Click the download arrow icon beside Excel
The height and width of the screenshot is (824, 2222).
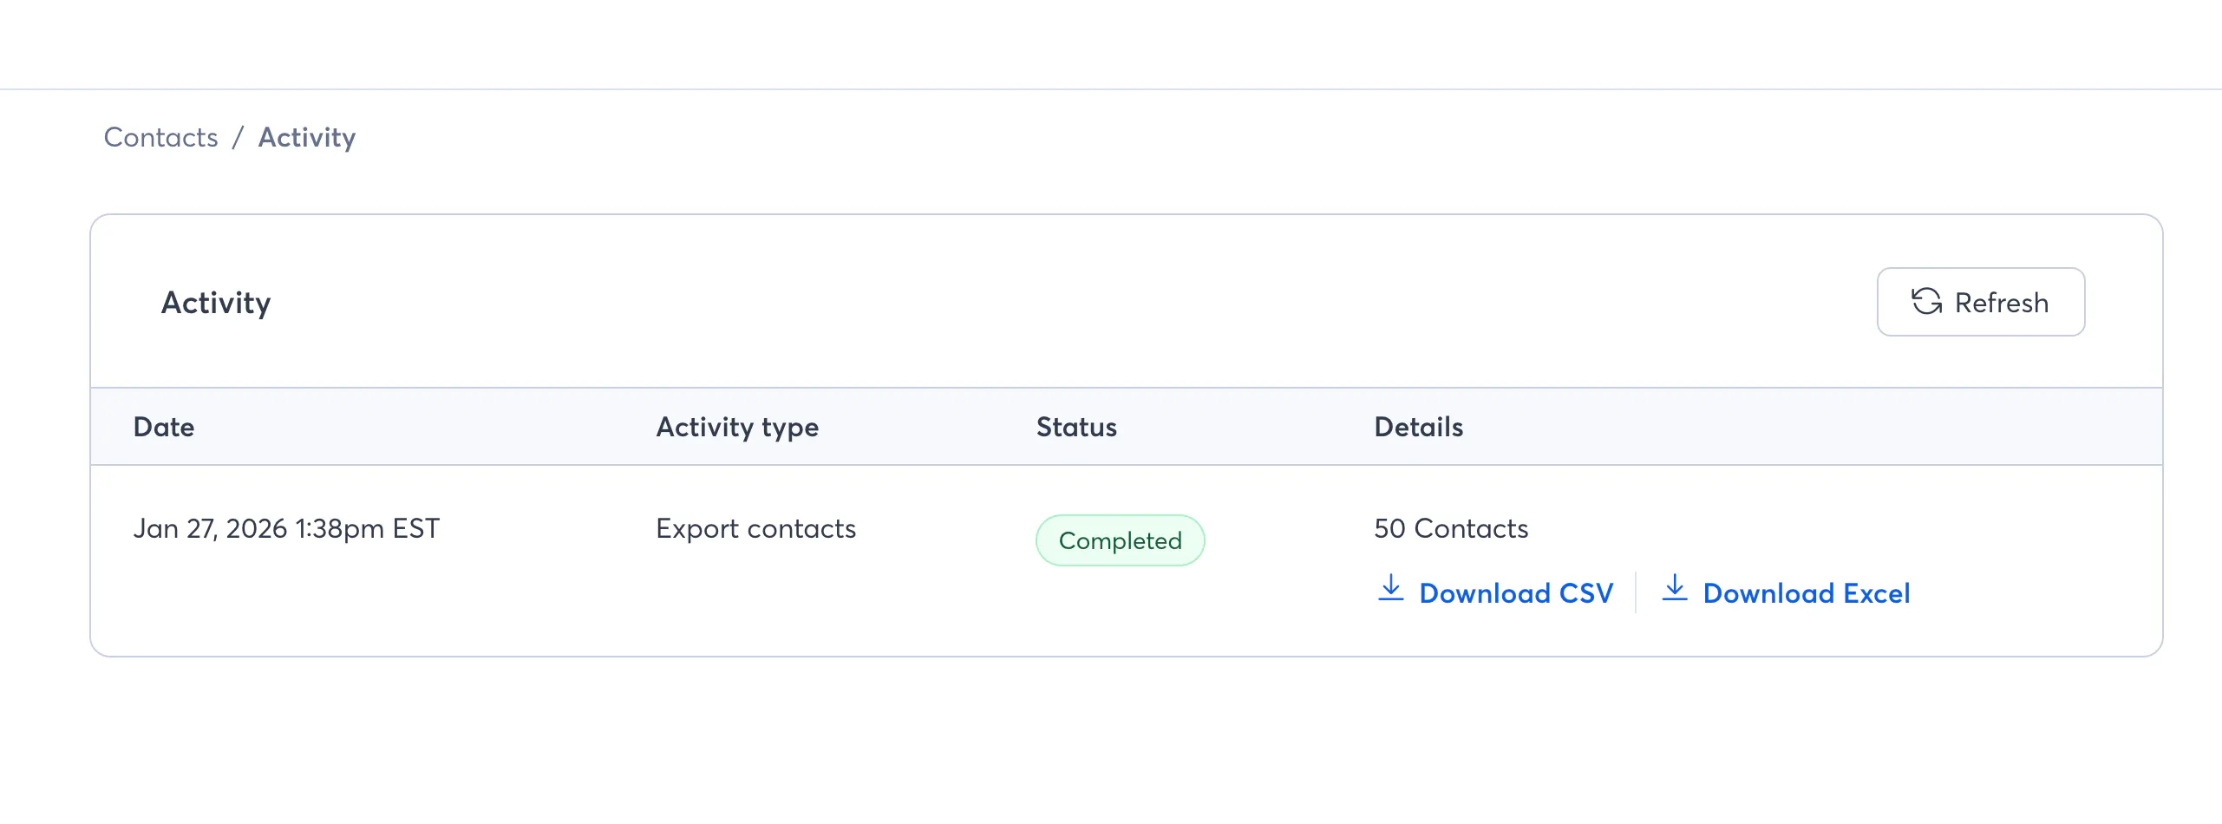[x=1674, y=588]
